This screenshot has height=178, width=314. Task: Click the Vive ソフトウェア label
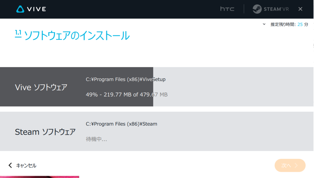pos(41,87)
